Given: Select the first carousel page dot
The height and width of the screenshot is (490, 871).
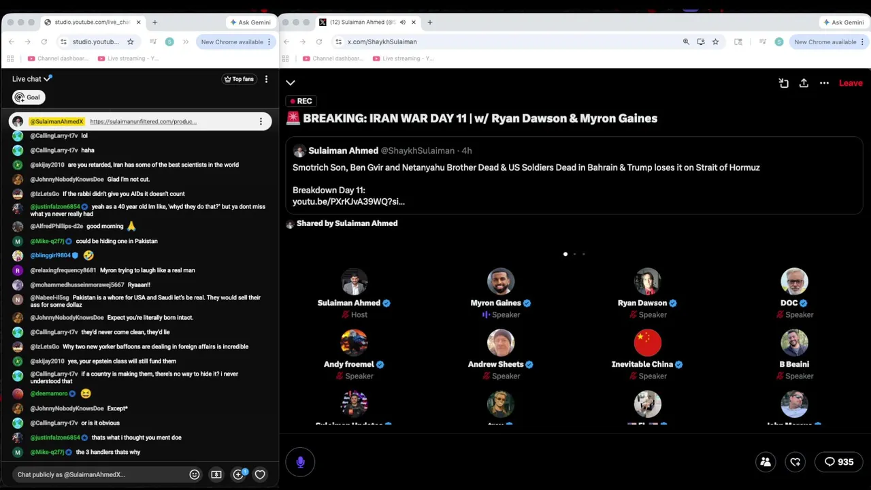Looking at the screenshot, I should [565, 254].
